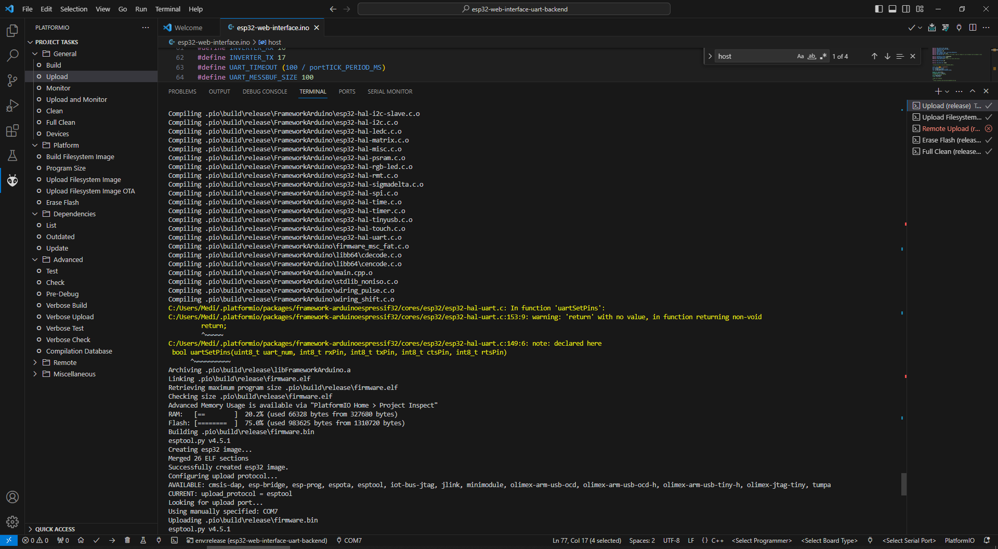The image size is (998, 549).
Task: Click serial monitor plug icon in editor toolbar
Action: point(959,28)
